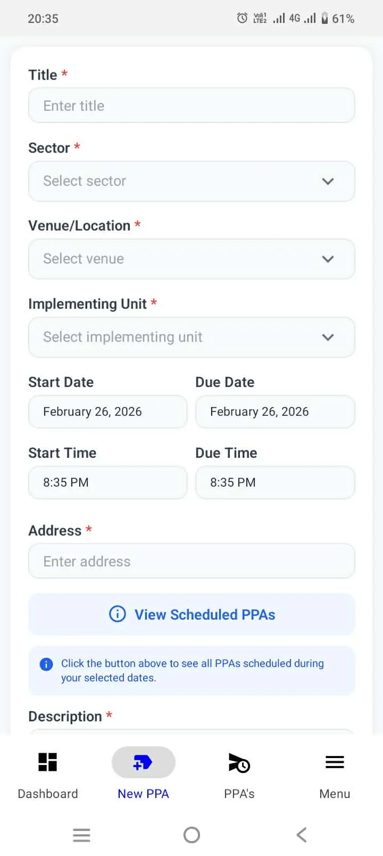Screen dimensions: 383x856
Task: Tap the info icon inside View Scheduled PPAs
Action: [x=117, y=614]
